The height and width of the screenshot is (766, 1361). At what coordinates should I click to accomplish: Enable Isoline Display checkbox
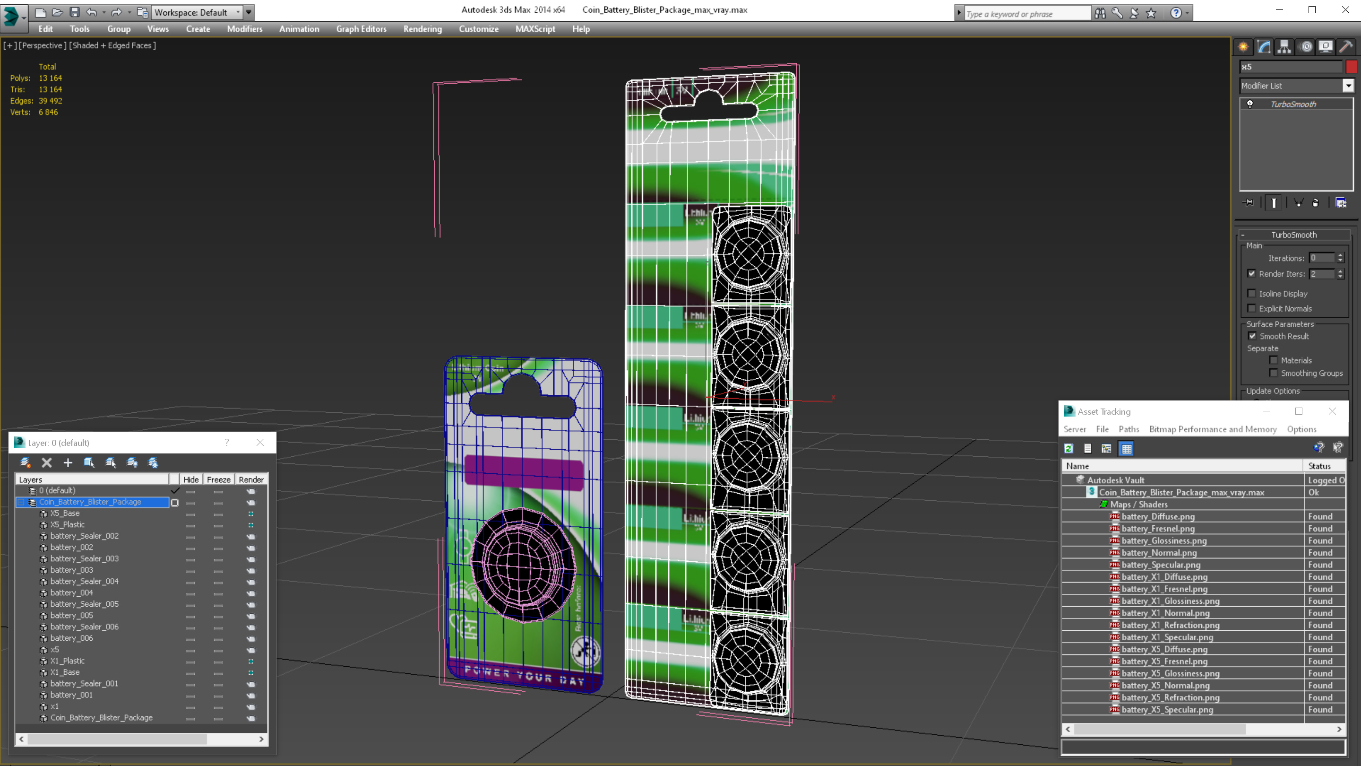click(1251, 293)
